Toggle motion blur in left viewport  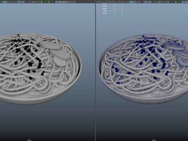[21, 2]
